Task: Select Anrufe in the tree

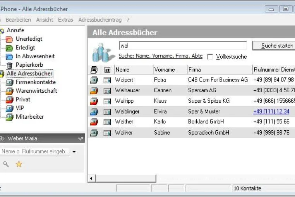Action: 15,30
